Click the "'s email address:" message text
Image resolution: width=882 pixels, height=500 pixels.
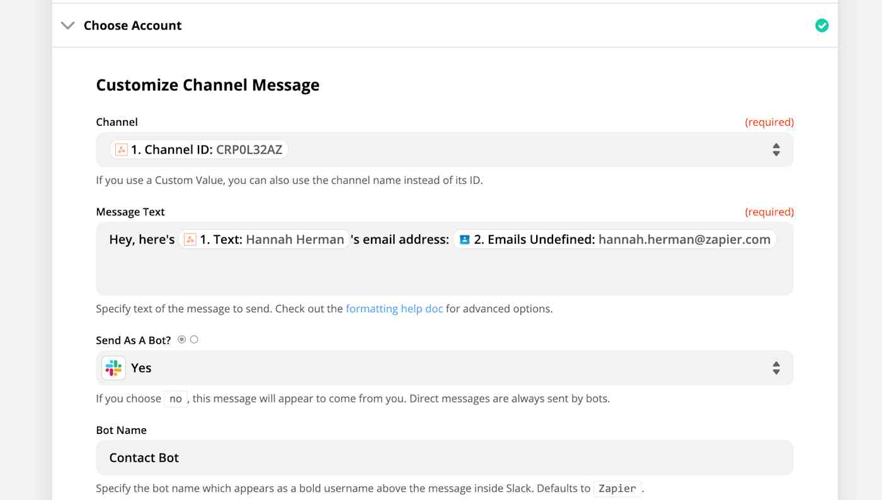coord(401,240)
